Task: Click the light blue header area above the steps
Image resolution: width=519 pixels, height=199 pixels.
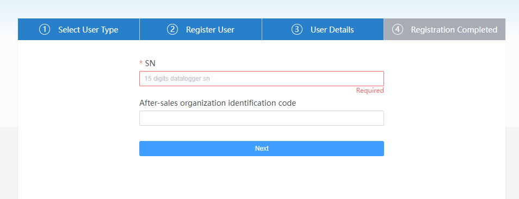Action: point(259,9)
